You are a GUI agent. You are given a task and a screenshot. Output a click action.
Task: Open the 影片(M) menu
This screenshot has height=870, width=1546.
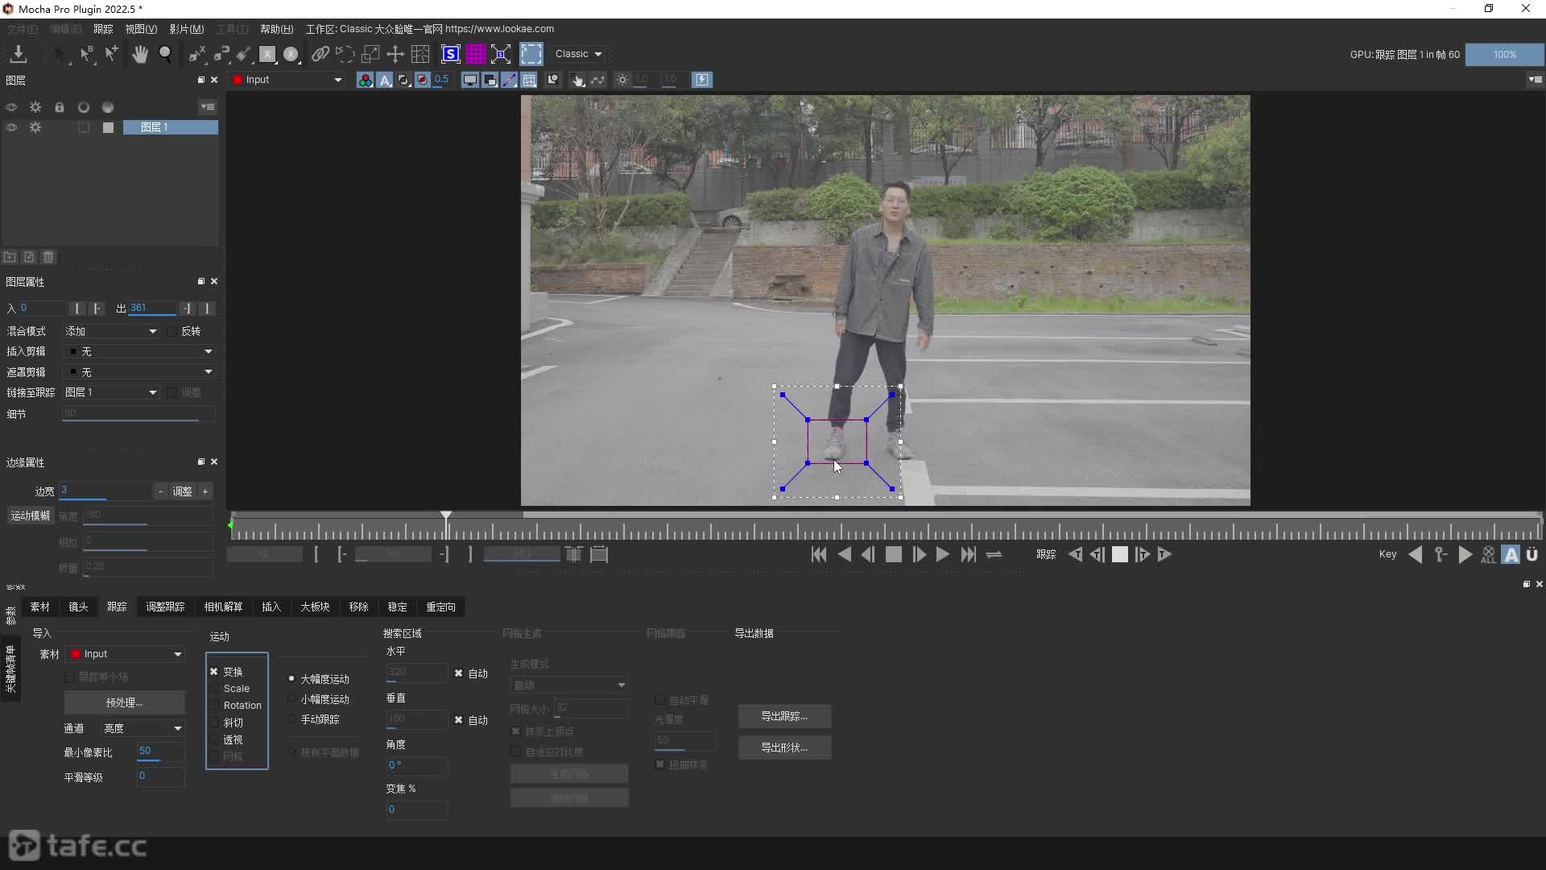coord(187,29)
